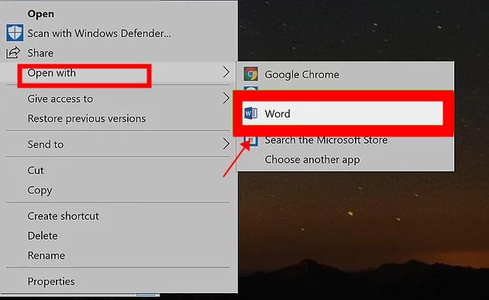
Task: Open Properties from the context menu
Action: (x=51, y=281)
